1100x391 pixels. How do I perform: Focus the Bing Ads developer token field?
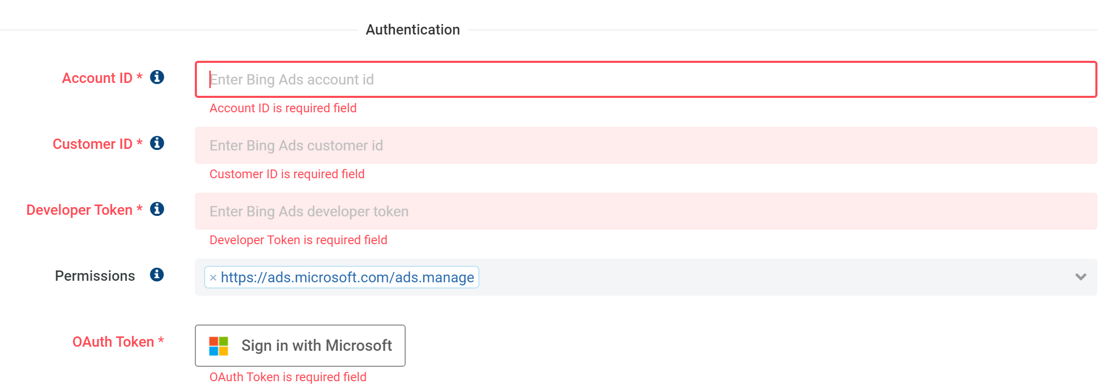coord(645,211)
